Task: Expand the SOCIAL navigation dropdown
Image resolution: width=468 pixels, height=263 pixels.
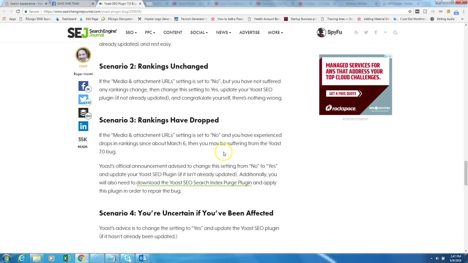Action: pyautogui.click(x=199, y=33)
